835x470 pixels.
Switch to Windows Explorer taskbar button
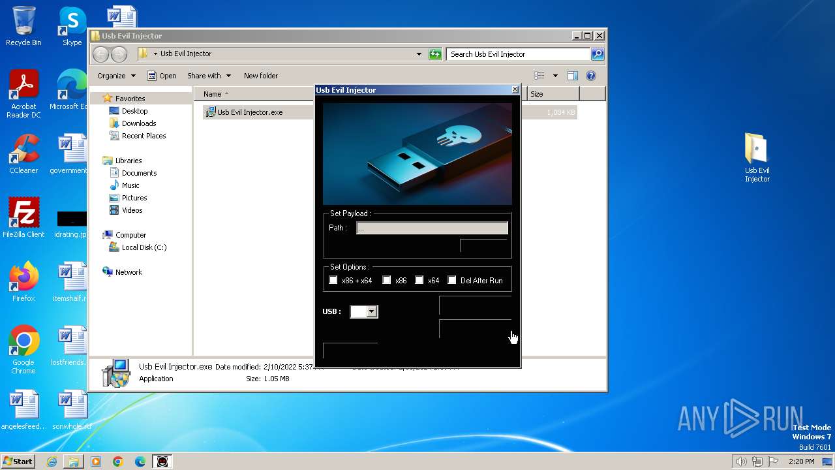tap(74, 462)
